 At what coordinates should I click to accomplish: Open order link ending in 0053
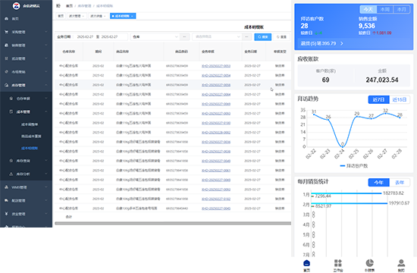click(216, 66)
